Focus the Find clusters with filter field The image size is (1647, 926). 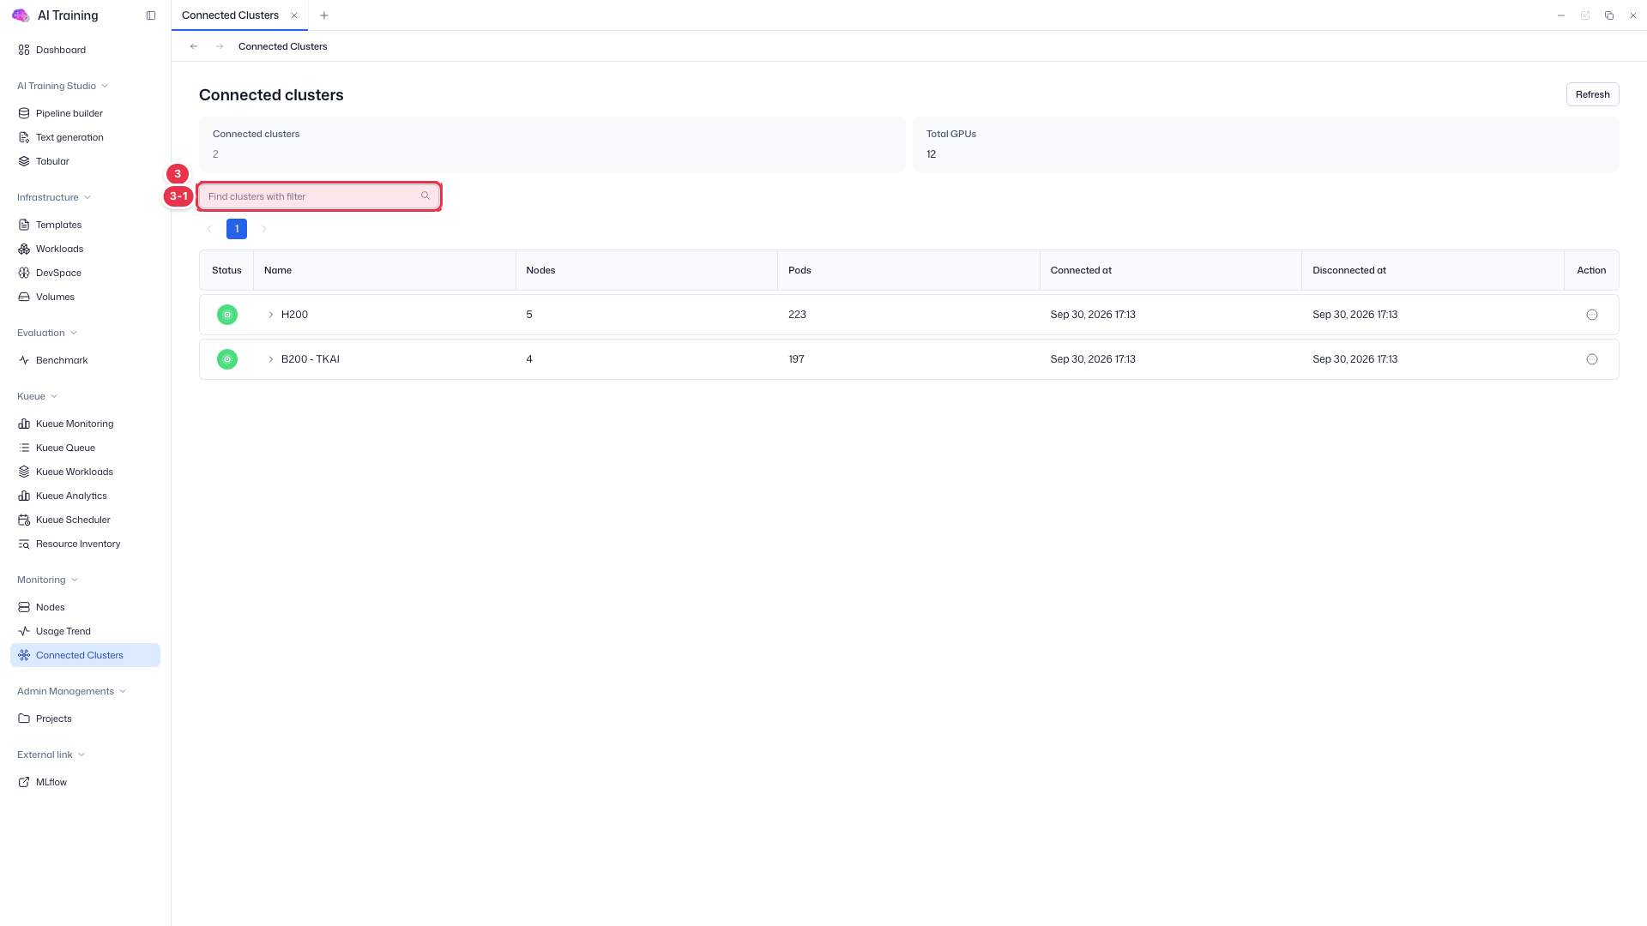pyautogui.click(x=319, y=196)
